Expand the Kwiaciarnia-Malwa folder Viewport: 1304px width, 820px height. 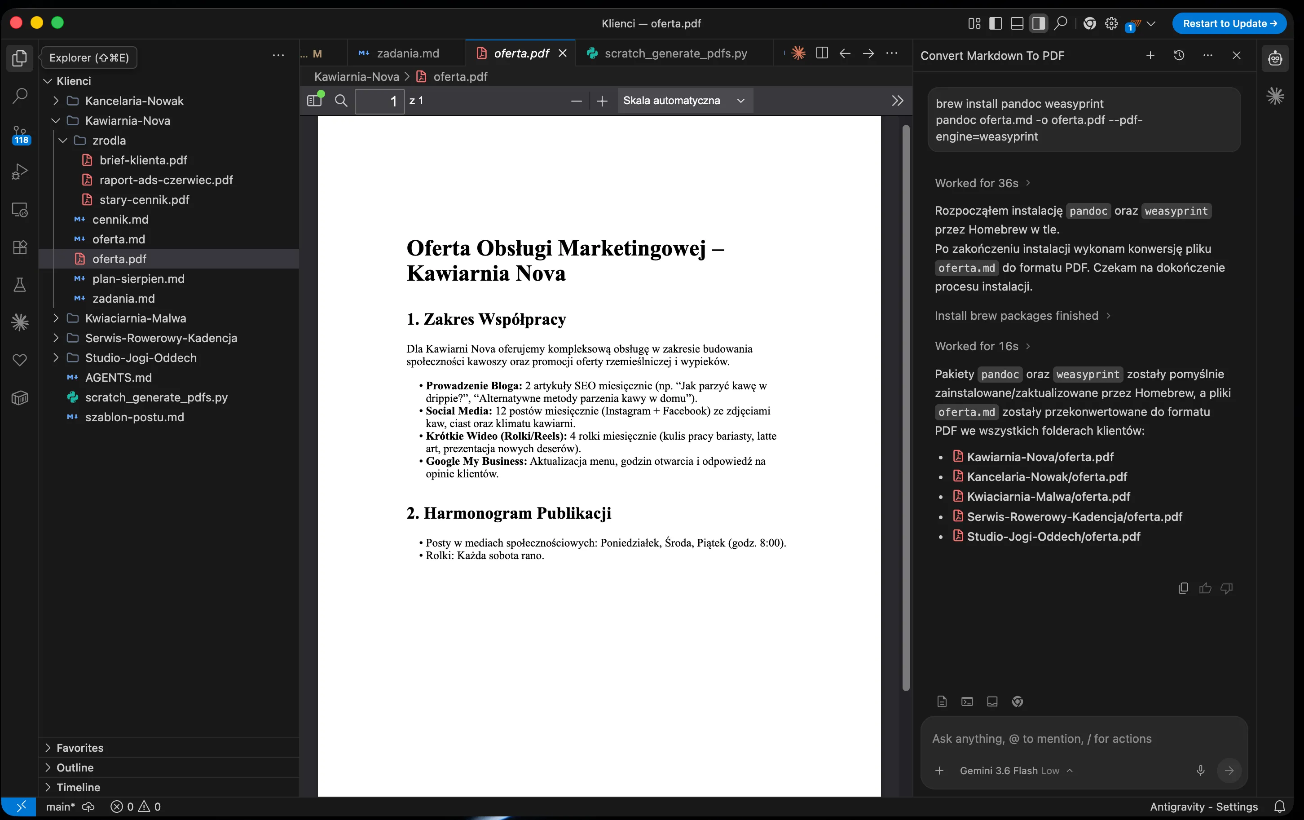click(55, 318)
